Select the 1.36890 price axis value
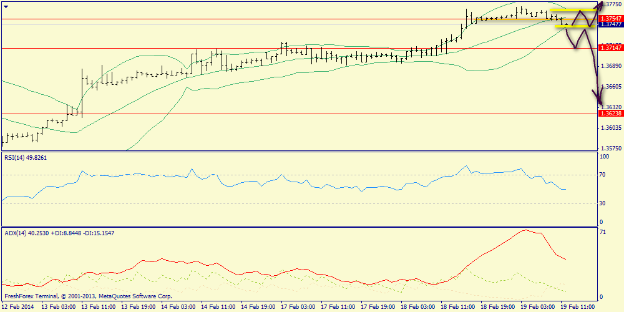The height and width of the screenshot is (312, 624). pyautogui.click(x=612, y=66)
